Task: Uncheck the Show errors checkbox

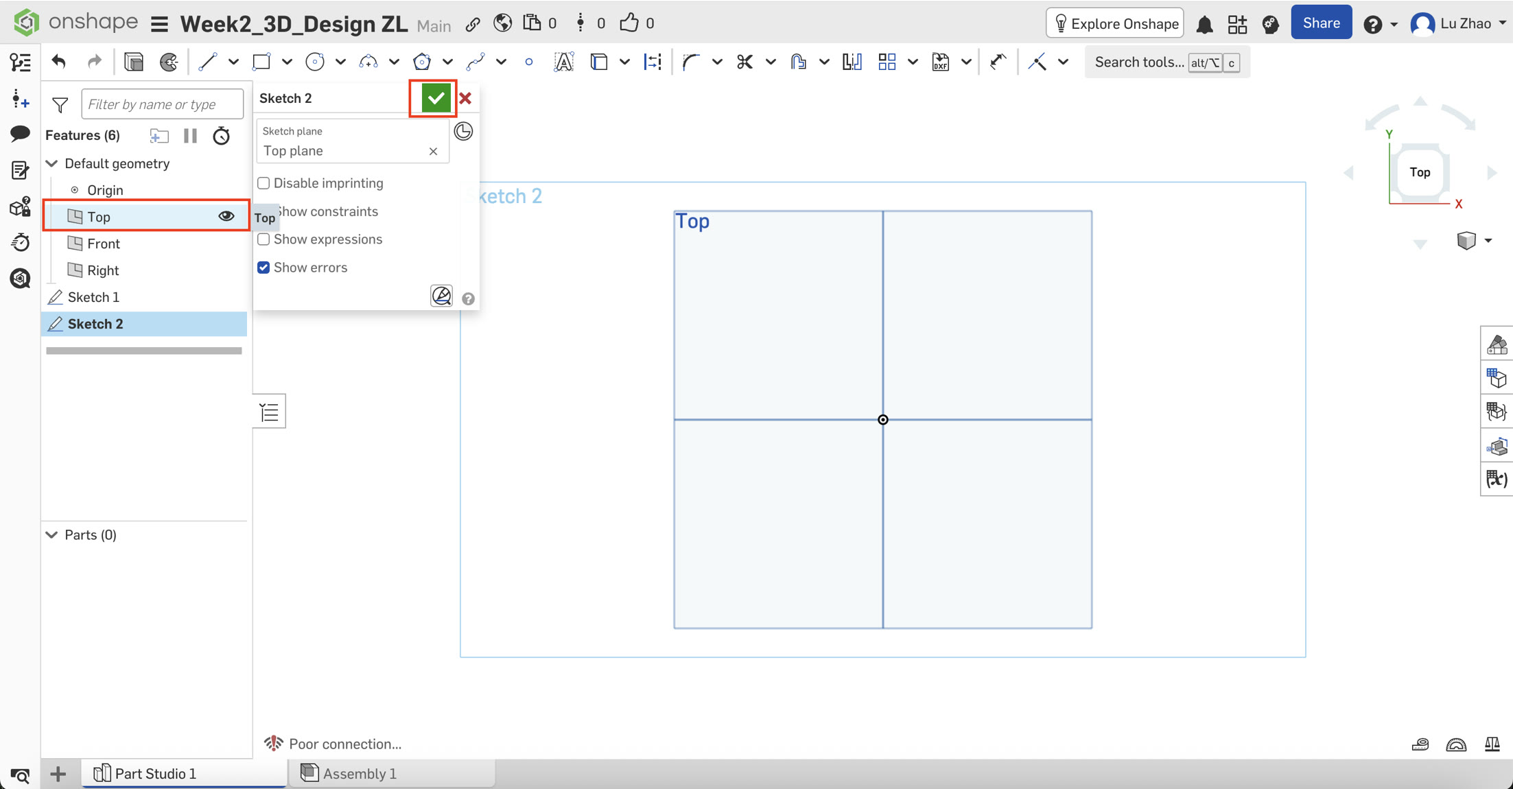Action: click(263, 268)
